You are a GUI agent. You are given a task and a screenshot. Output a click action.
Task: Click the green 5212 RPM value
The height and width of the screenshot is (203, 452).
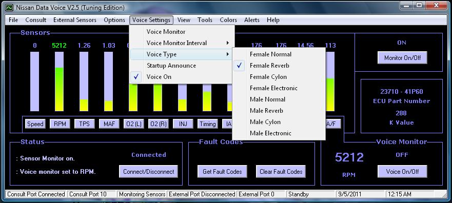pos(59,46)
